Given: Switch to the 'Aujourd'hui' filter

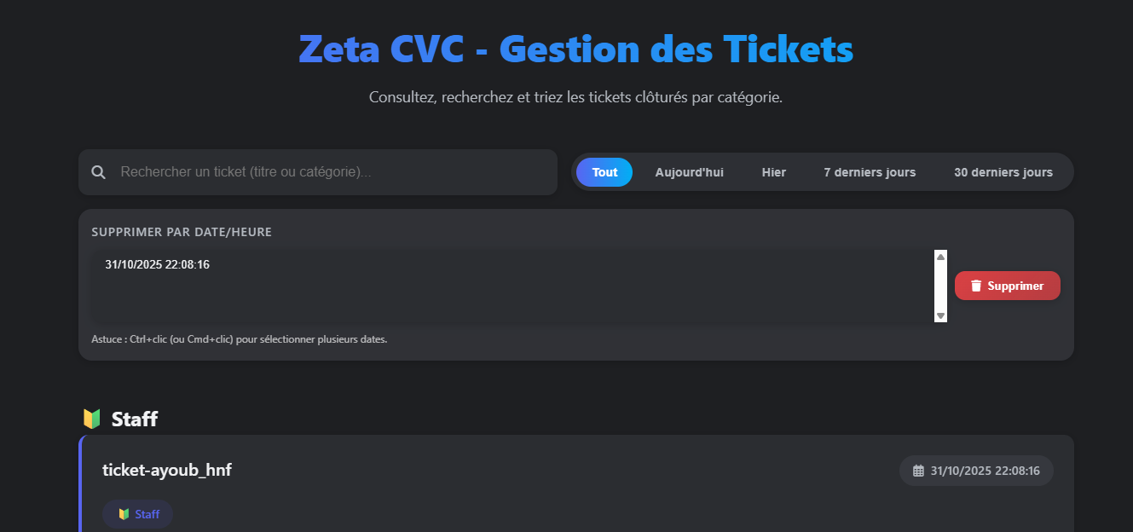Looking at the screenshot, I should (689, 171).
